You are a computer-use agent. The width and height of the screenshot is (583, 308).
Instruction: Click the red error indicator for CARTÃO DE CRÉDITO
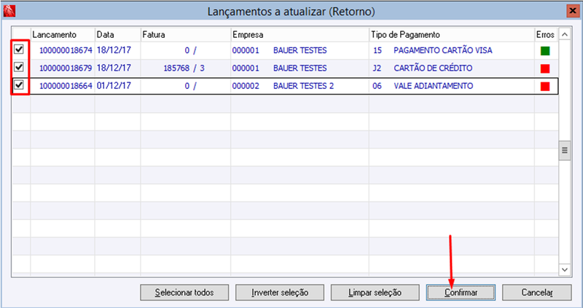(545, 68)
